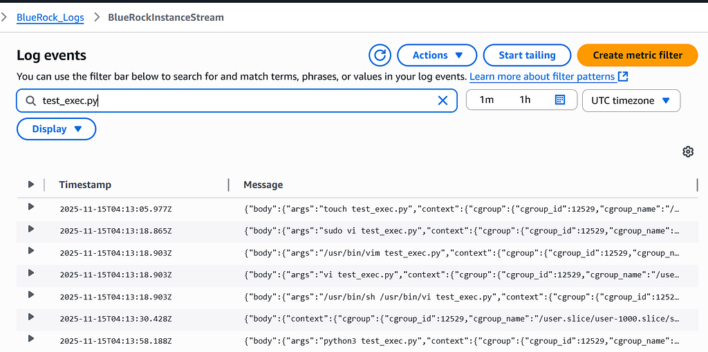The height and width of the screenshot is (352, 708).
Task: Open Learn more about filter patterns link
Action: pyautogui.click(x=543, y=77)
